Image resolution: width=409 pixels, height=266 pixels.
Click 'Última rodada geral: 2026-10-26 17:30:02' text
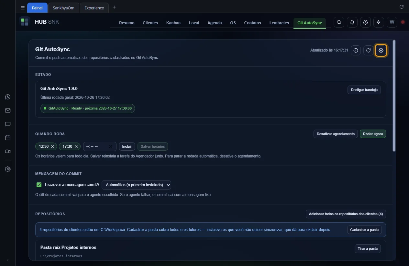(75, 97)
